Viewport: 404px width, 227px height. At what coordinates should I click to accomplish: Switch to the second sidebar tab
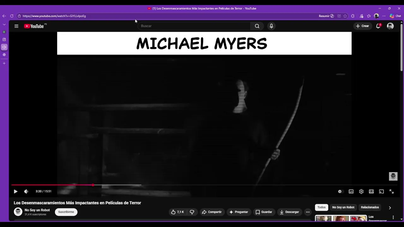coord(4,39)
